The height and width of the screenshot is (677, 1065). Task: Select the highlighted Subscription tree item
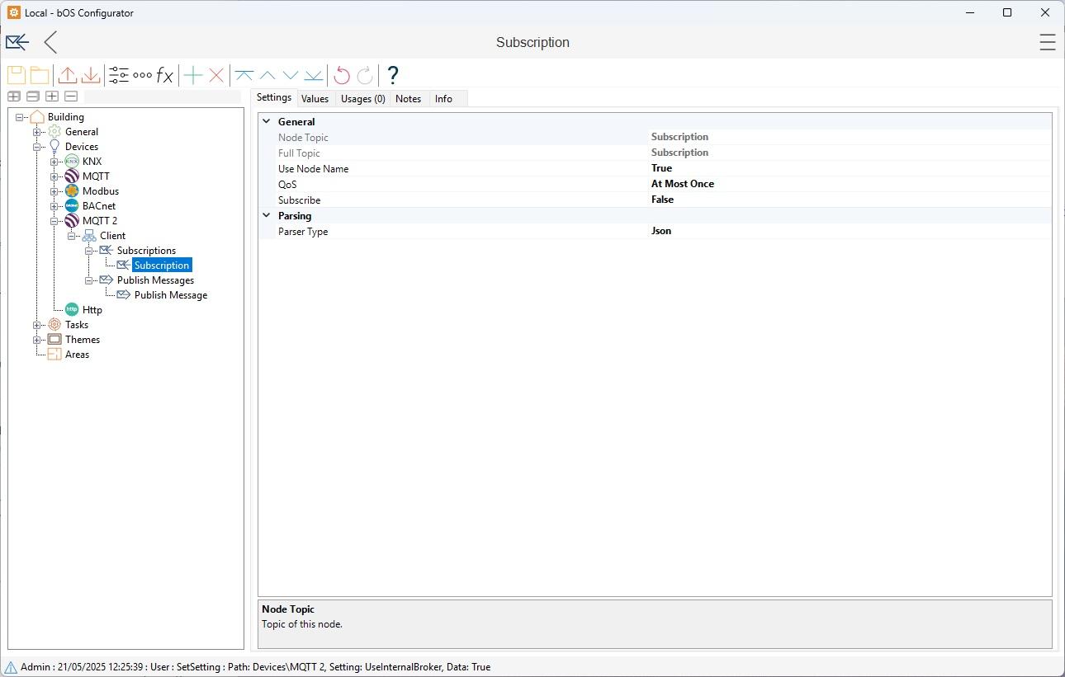tap(162, 266)
